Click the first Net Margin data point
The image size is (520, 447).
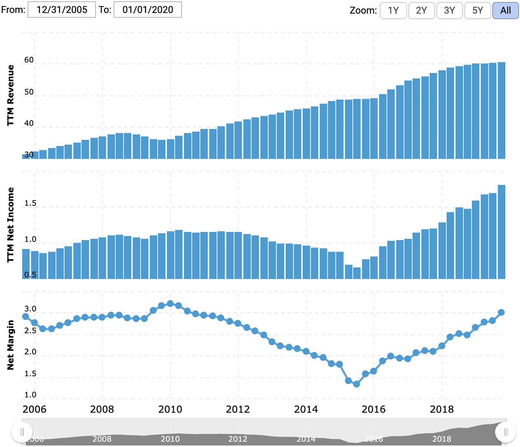click(26, 317)
